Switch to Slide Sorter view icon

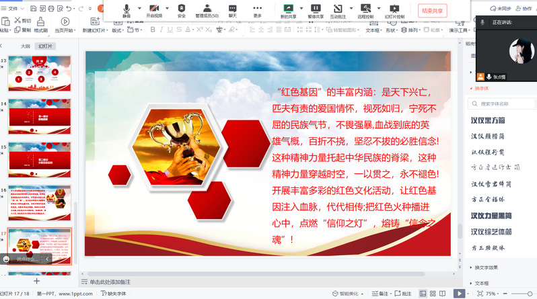pos(433,294)
